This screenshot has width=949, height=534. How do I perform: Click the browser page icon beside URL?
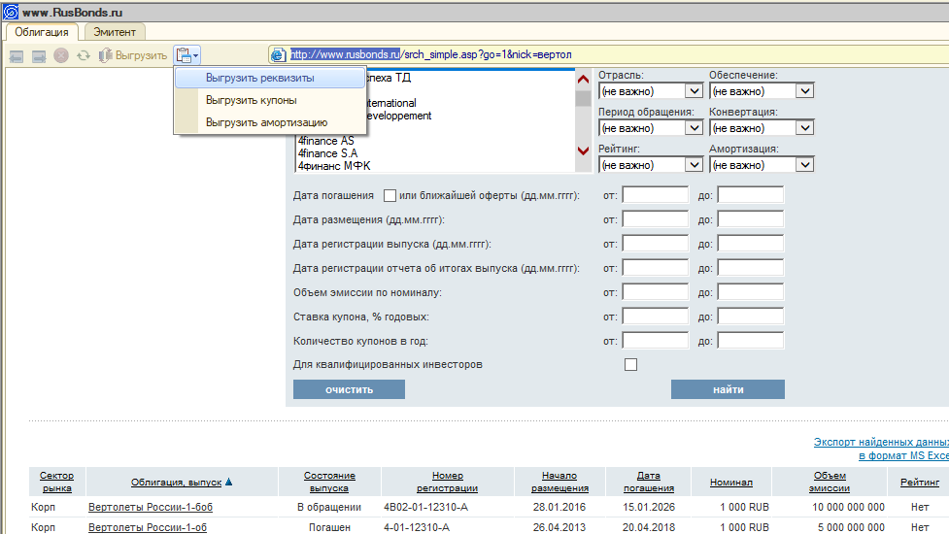[x=278, y=55]
